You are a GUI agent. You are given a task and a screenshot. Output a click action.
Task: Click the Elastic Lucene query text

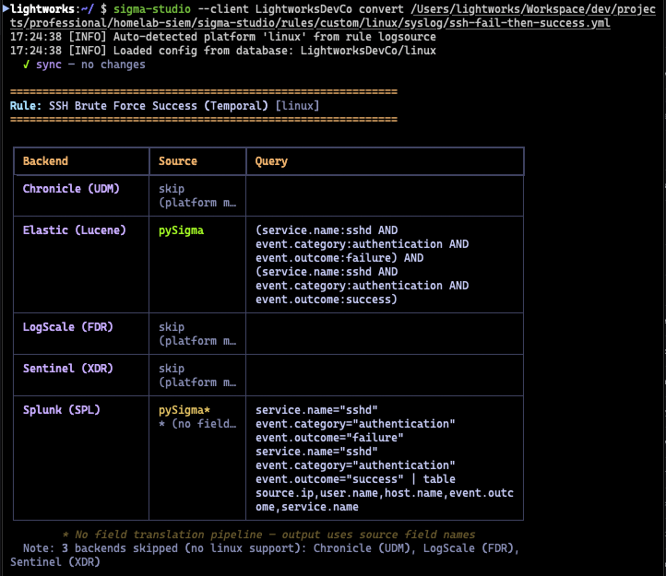pyautogui.click(x=362, y=264)
